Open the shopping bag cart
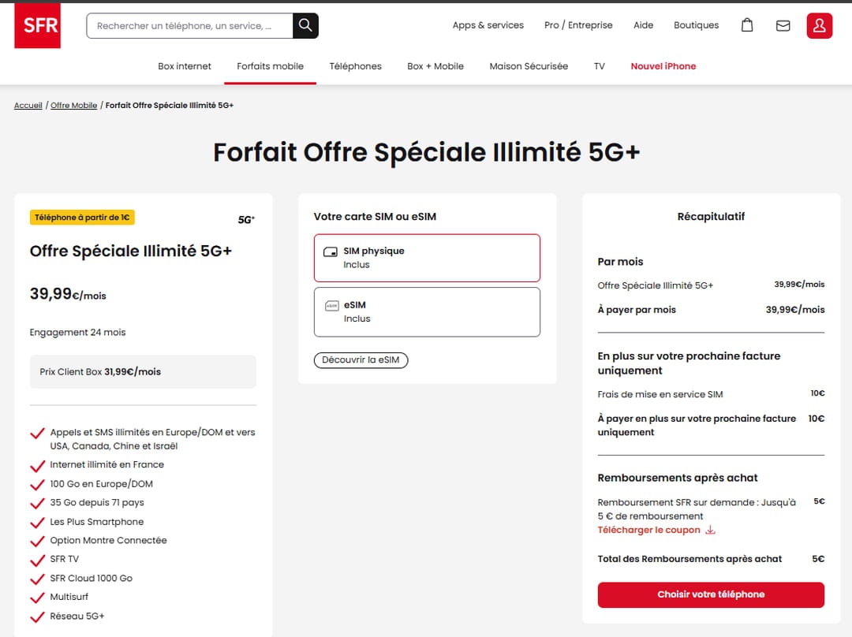 747,25
